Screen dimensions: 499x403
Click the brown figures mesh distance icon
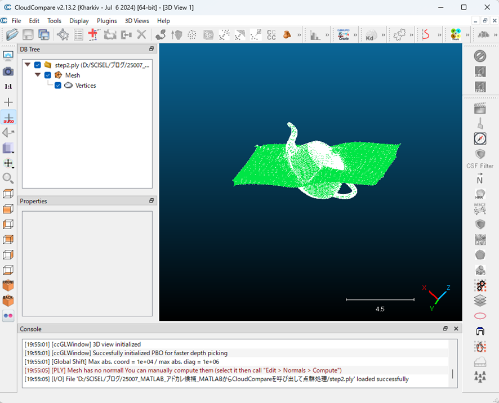pos(287,35)
